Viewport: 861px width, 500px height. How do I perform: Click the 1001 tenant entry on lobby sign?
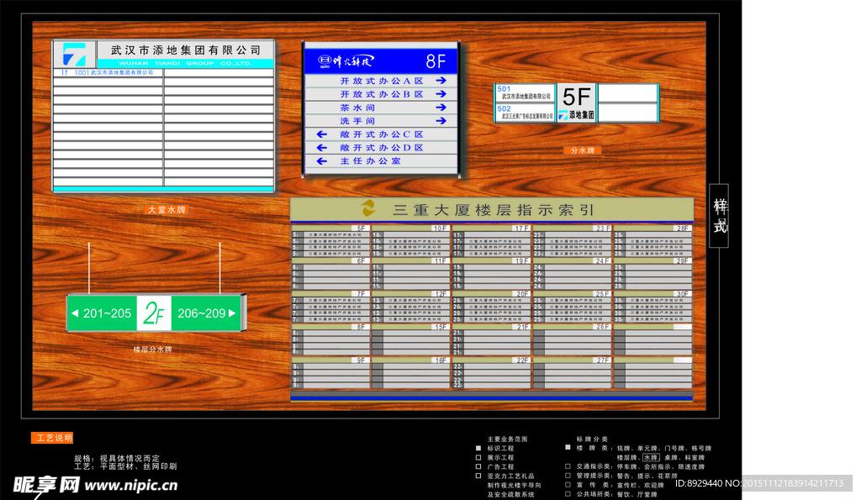click(x=108, y=72)
